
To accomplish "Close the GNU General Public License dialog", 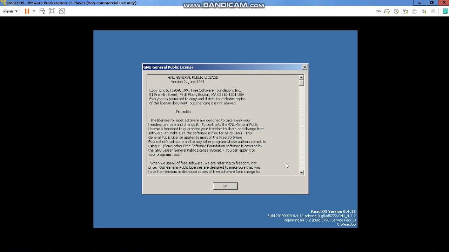I will pos(304,67).
